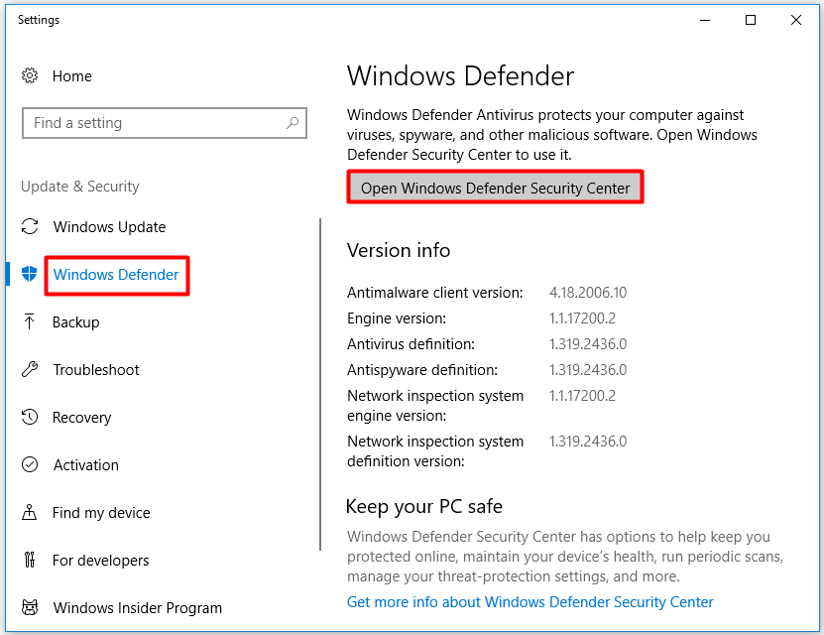This screenshot has height=635, width=824.
Task: Select Windows Update in the sidebar
Action: pos(109,227)
